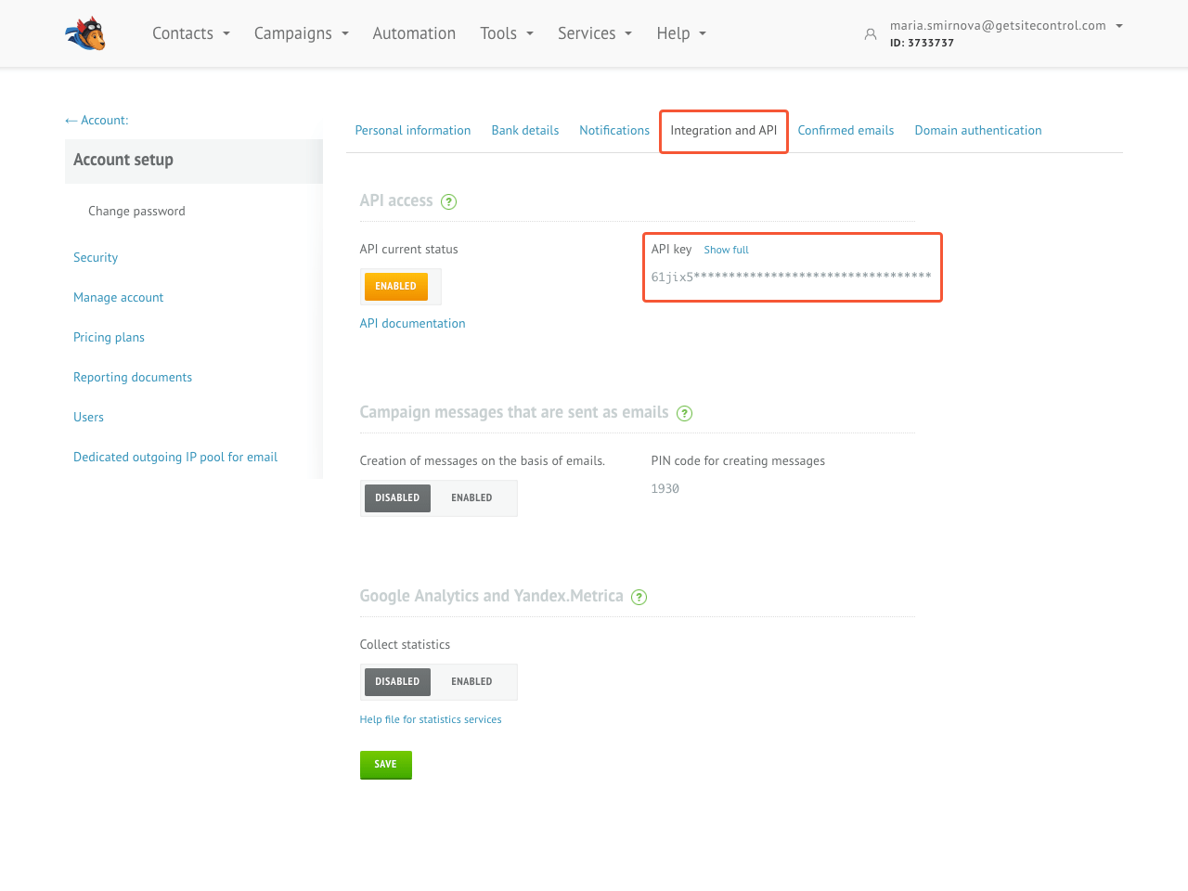
Task: Click help icon next to Google Analytics heading
Action: pos(639,597)
